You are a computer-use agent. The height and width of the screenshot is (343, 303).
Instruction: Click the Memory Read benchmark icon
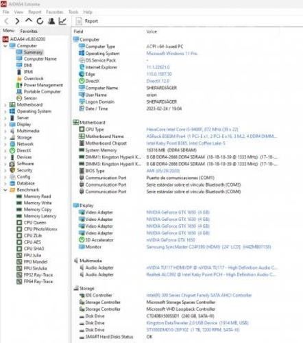[x=19, y=196]
